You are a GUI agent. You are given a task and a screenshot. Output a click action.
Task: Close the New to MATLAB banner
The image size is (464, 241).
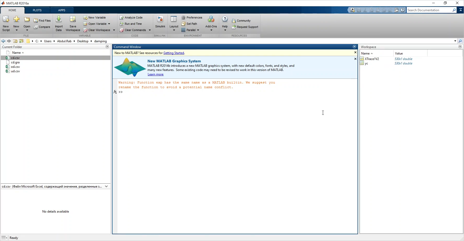point(355,52)
